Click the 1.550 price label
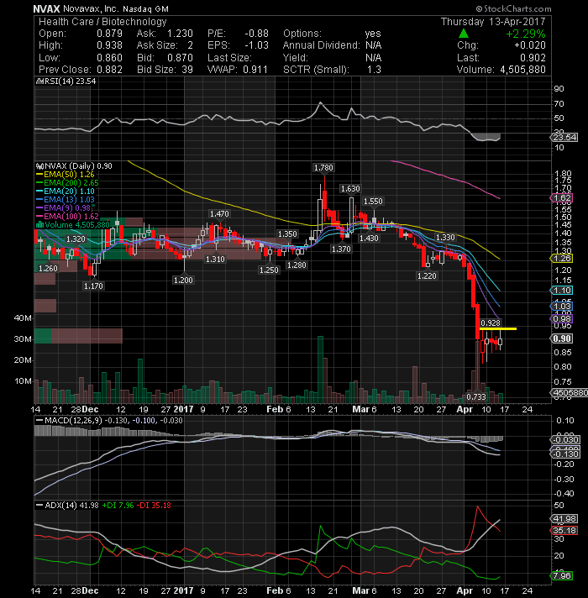Screen dimensions: 588x598 tap(373, 202)
